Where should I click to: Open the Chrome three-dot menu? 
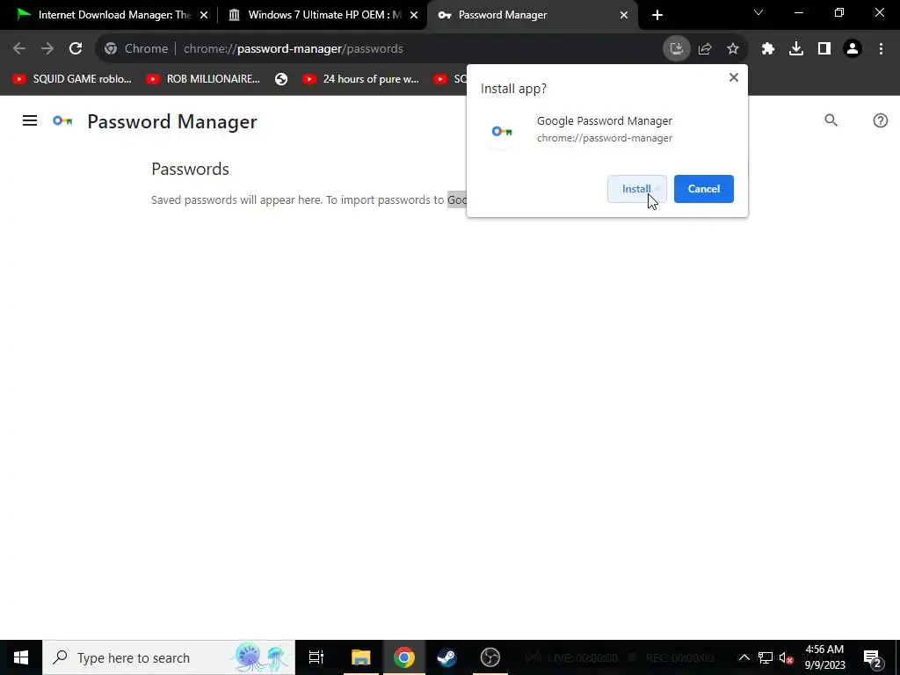tap(881, 49)
